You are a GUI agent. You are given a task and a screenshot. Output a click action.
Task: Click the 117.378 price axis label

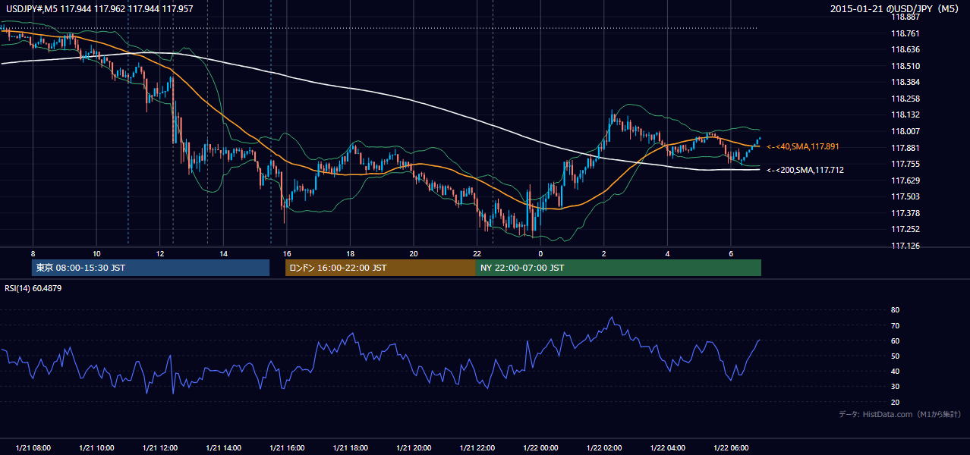pyautogui.click(x=905, y=213)
